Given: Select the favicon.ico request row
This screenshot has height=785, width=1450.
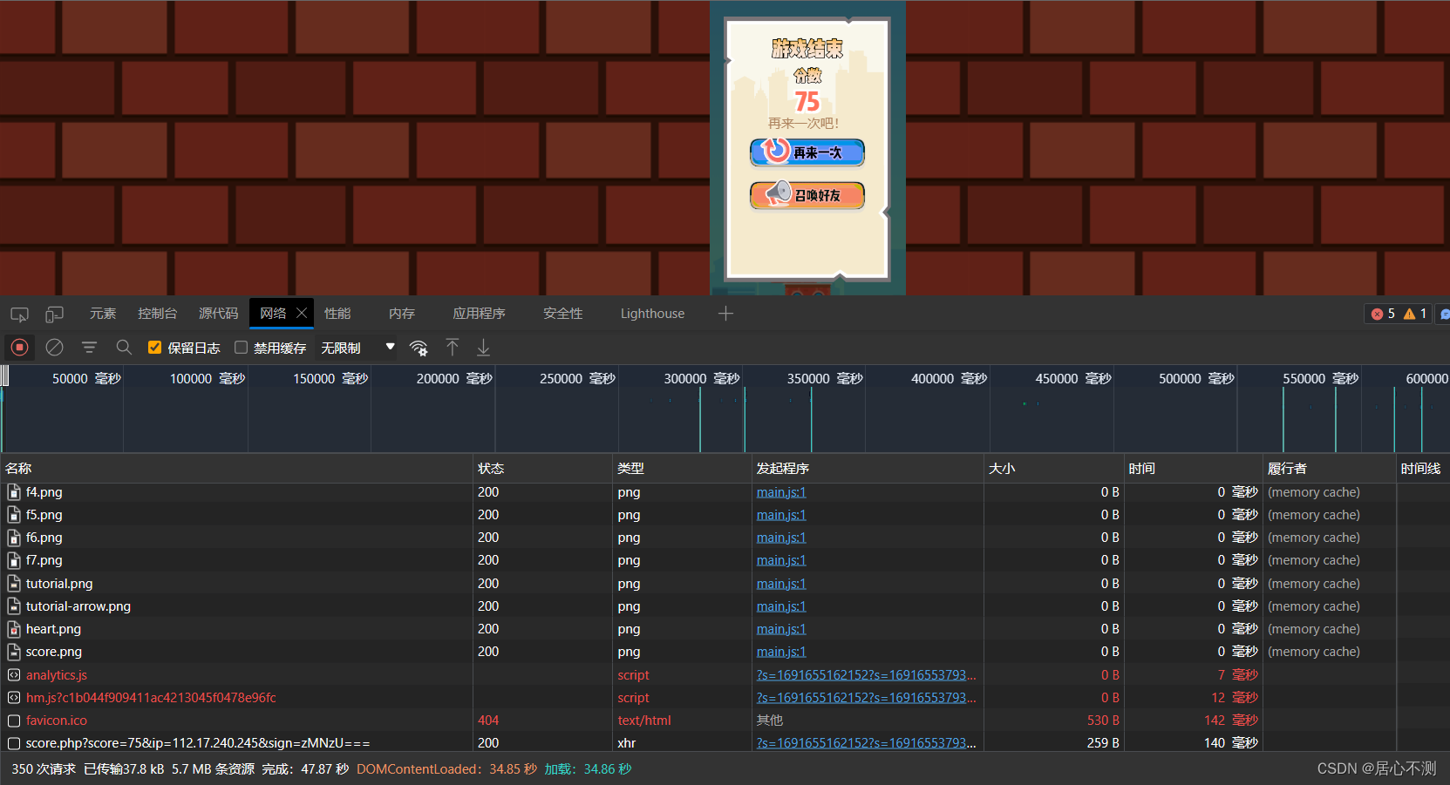Looking at the screenshot, I should [x=725, y=721].
